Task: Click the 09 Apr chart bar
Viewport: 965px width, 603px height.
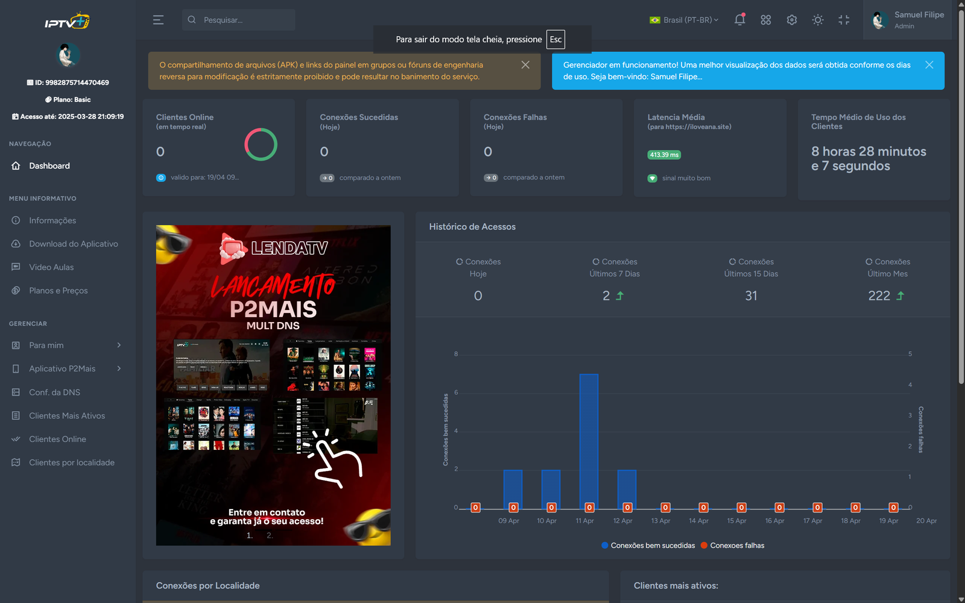Action: (x=513, y=488)
